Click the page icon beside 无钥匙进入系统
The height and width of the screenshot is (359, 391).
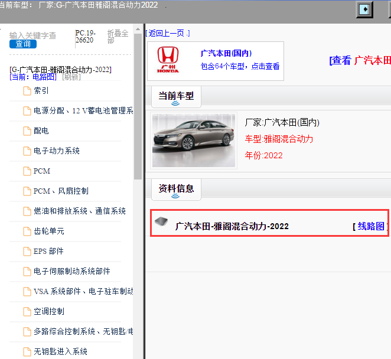tap(27, 351)
